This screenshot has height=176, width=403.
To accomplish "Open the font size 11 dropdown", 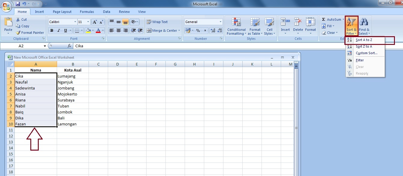I will point(88,22).
